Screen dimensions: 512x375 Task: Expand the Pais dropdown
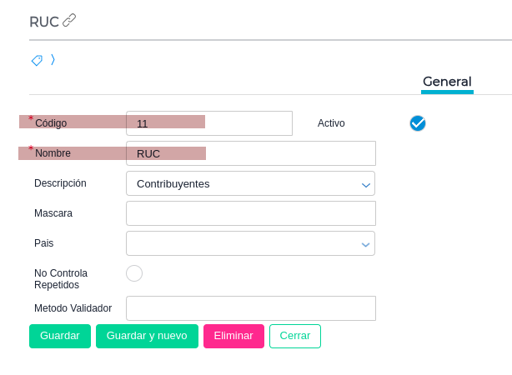point(250,243)
